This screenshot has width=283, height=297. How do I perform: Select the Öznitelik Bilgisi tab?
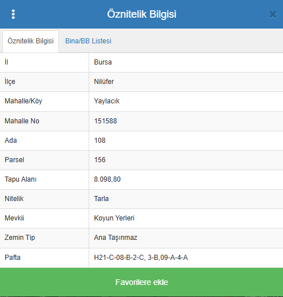30,41
